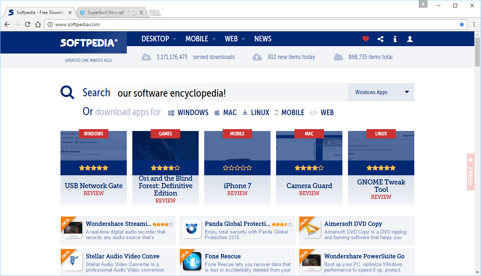Click the red LINUX category label
This screenshot has height=276, width=481.
[381, 134]
